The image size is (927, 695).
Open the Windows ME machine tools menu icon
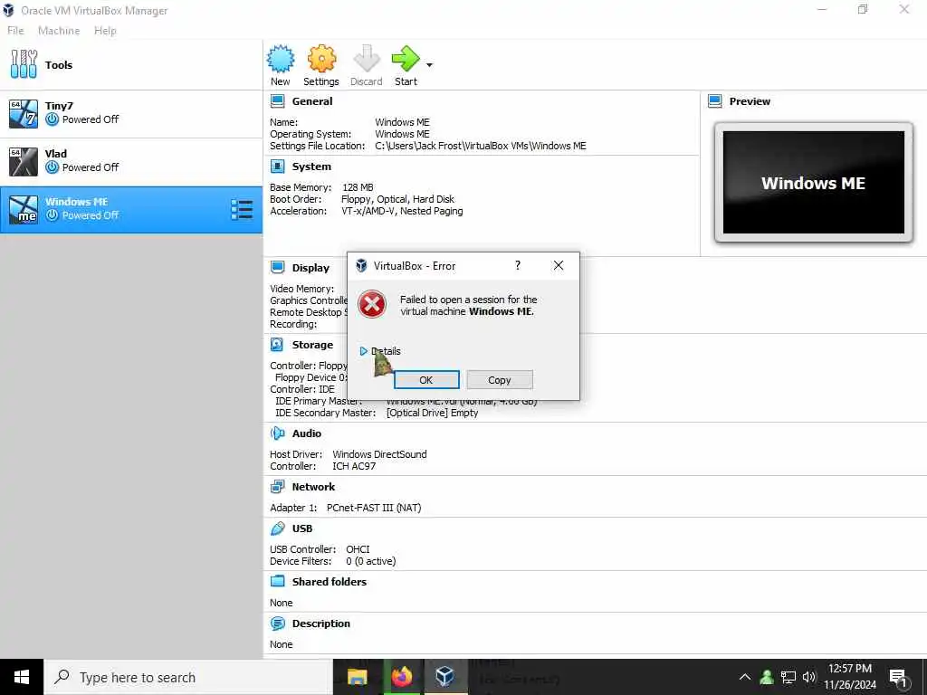[242, 210]
